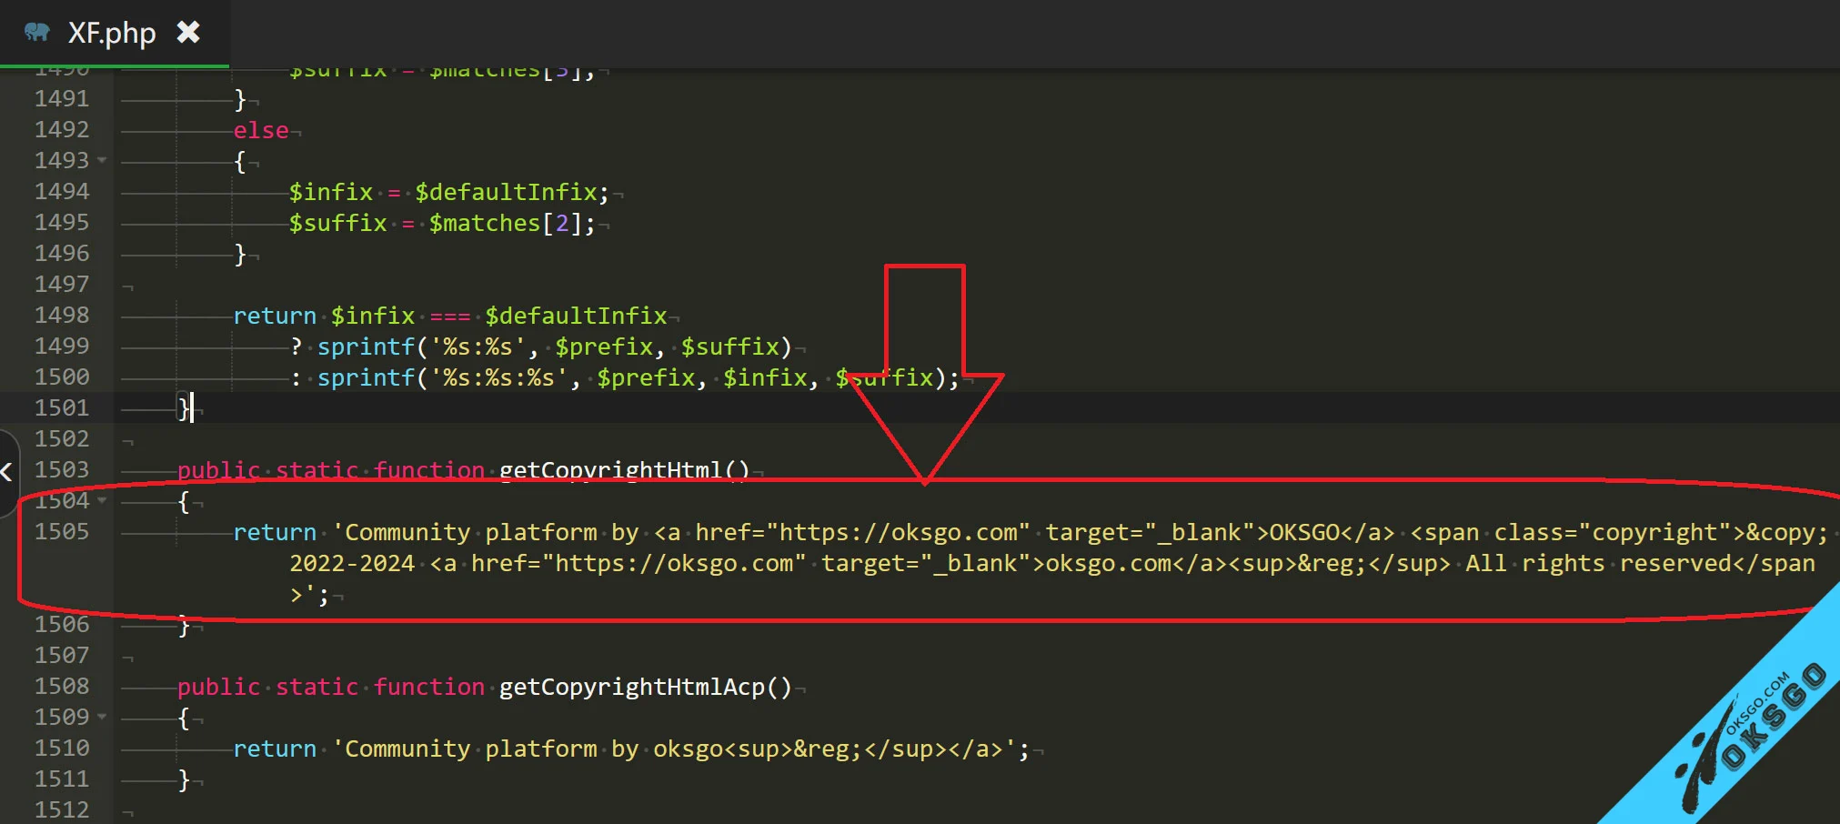
Task: Click the closing brace on line 1501
Action: (184, 407)
